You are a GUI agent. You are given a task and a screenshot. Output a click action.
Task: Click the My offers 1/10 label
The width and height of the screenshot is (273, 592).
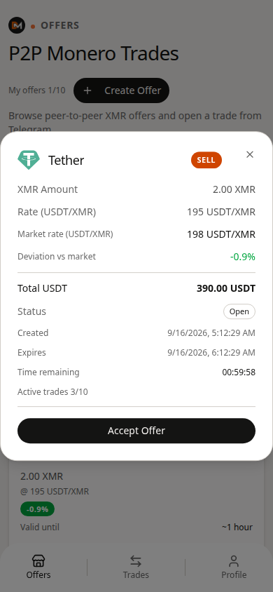pyautogui.click(x=37, y=90)
